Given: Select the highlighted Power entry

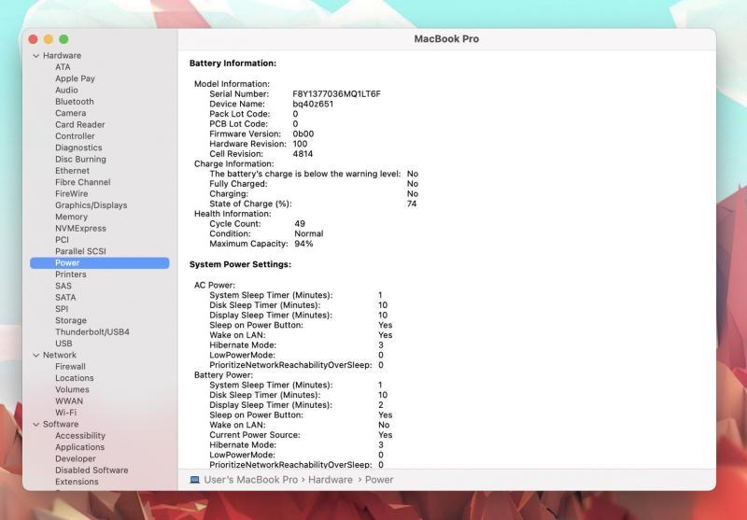Looking at the screenshot, I should click(100, 263).
